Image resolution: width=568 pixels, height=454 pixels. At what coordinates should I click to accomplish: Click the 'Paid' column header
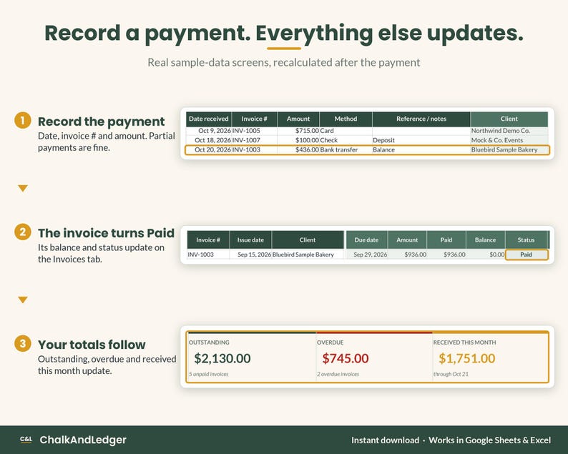coord(446,240)
